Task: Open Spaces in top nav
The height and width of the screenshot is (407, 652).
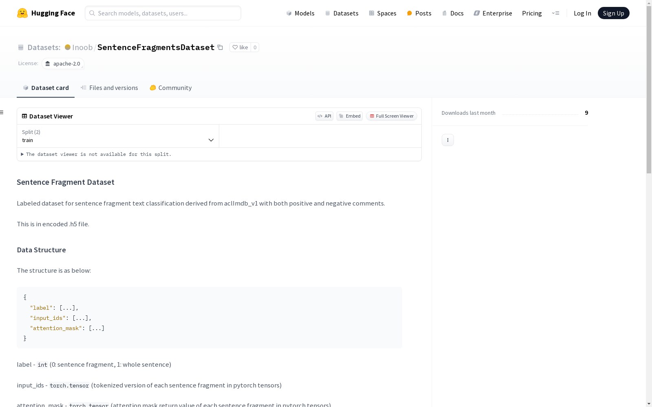Action: [383, 13]
